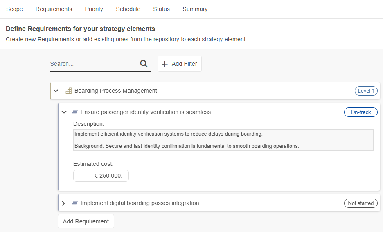This screenshot has height=232, width=383.
Task: Click the magnifier search icon
Action: [144, 64]
